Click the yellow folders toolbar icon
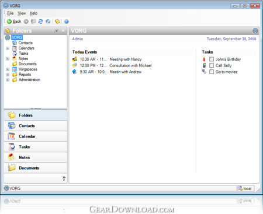The width and height of the screenshot is (263, 214). coord(57,22)
